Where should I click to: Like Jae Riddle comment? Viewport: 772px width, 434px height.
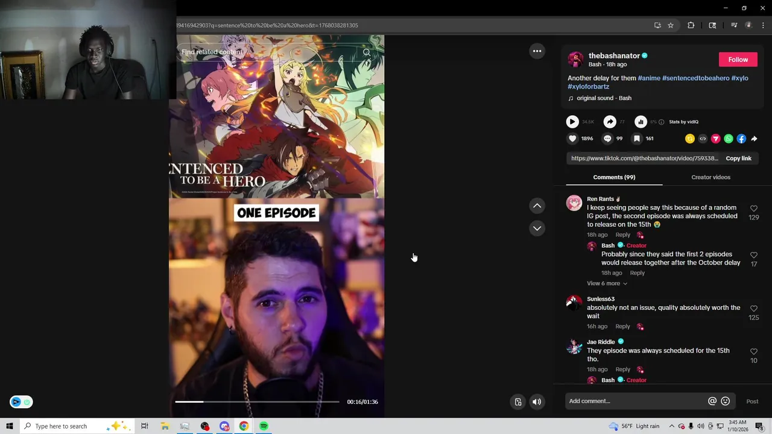(x=753, y=351)
